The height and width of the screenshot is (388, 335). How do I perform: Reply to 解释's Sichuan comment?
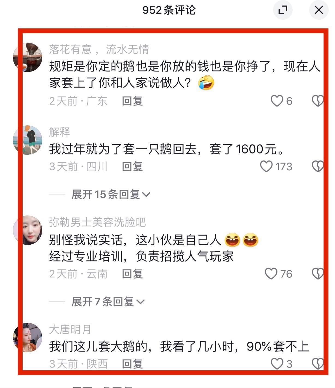(132, 166)
